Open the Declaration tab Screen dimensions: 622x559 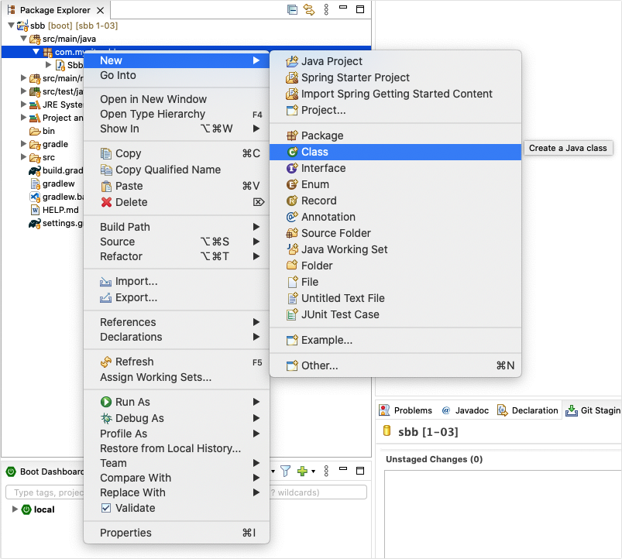[528, 410]
